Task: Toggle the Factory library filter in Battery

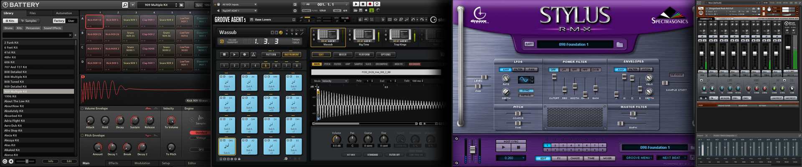Action: 59,21
